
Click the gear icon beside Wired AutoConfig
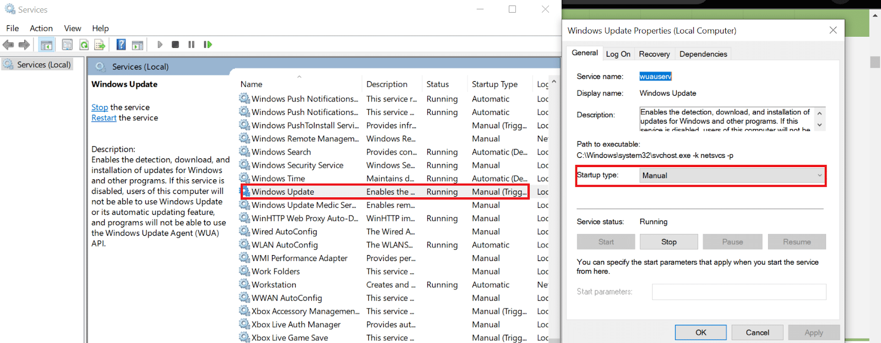tap(244, 231)
